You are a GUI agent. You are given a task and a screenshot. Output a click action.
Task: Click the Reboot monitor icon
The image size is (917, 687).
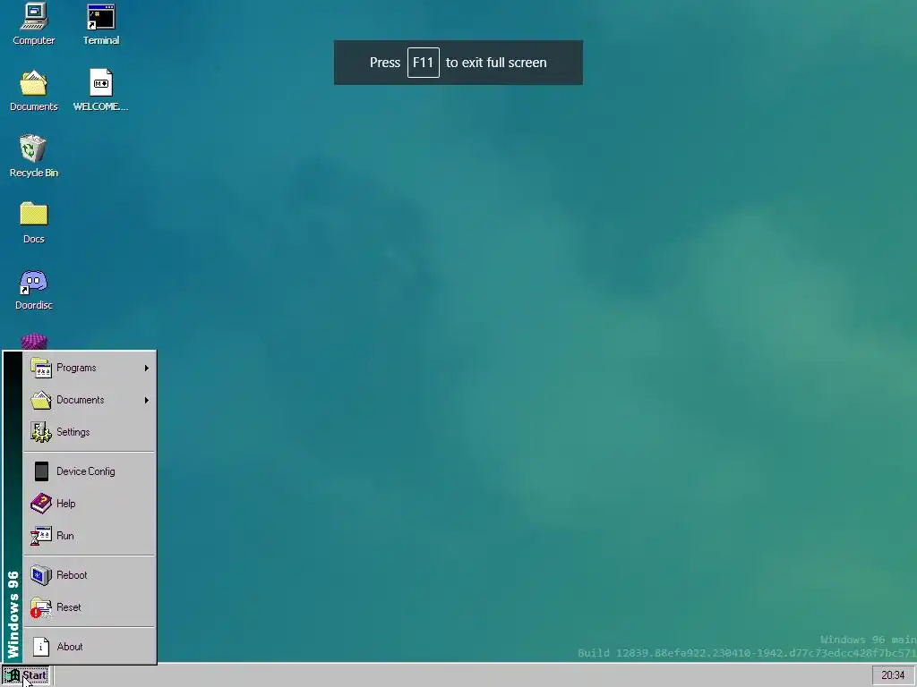[41, 575]
